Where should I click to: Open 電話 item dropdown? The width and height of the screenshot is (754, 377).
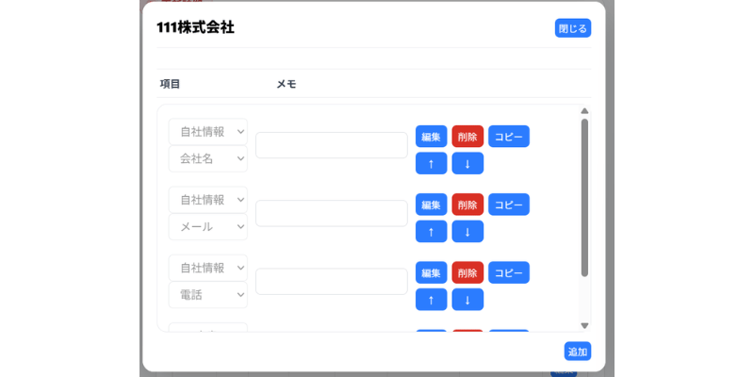(207, 295)
